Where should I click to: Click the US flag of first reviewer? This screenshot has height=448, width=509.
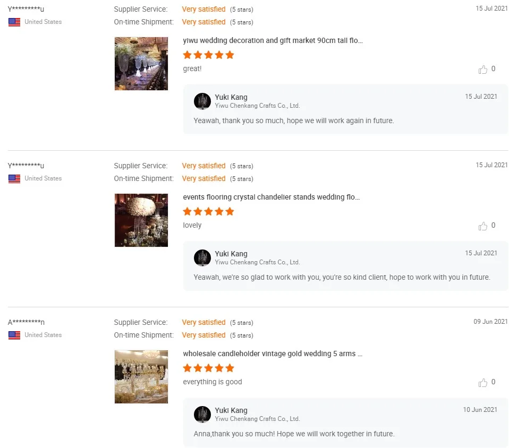[14, 22]
